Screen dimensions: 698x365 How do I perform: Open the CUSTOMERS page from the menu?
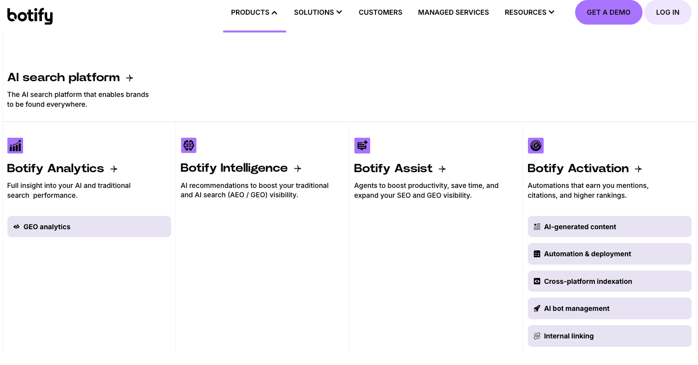(380, 12)
